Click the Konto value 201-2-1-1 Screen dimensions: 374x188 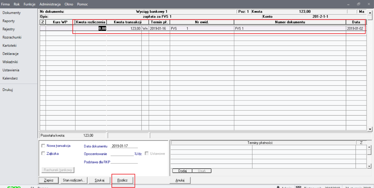(320, 17)
